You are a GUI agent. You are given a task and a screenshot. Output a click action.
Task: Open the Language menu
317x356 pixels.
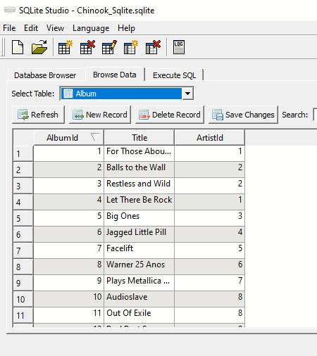tap(91, 28)
